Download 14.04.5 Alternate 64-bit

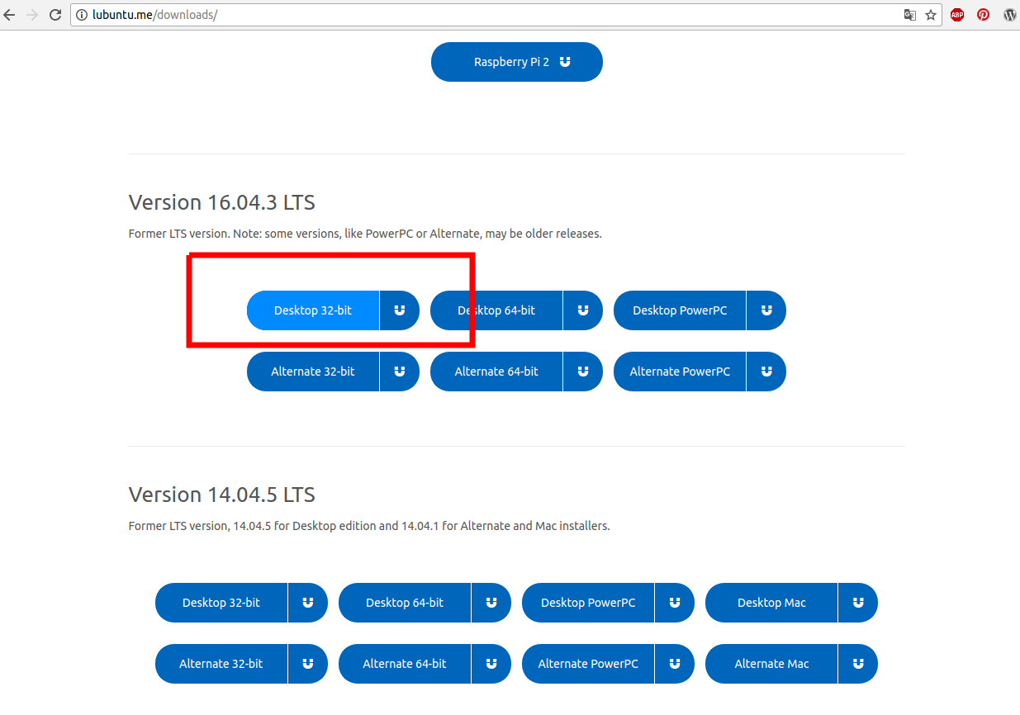tap(405, 664)
